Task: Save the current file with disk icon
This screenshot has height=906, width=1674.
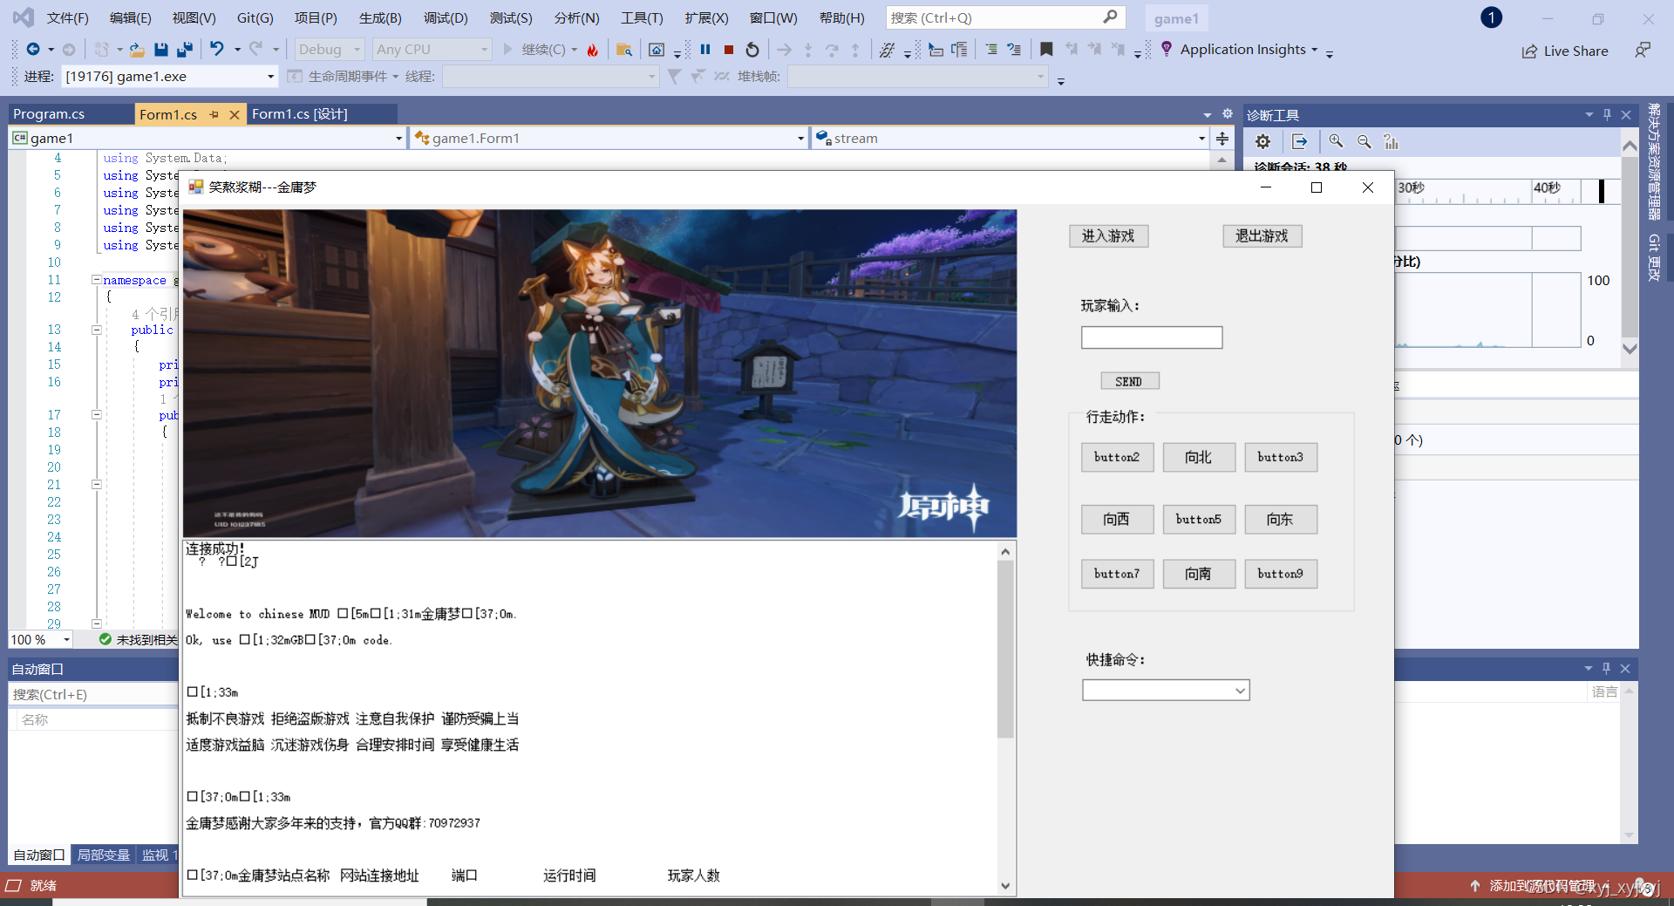Action: [x=161, y=50]
